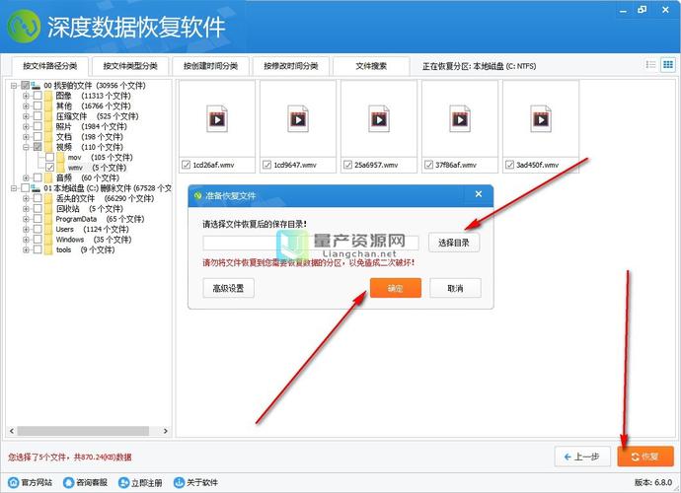This screenshot has width=681, height=493.
Task: Open 关于软件 about dialog
Action: [195, 482]
